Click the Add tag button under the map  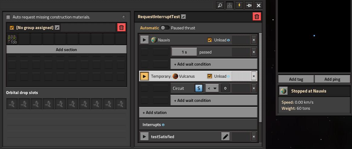click(x=296, y=79)
